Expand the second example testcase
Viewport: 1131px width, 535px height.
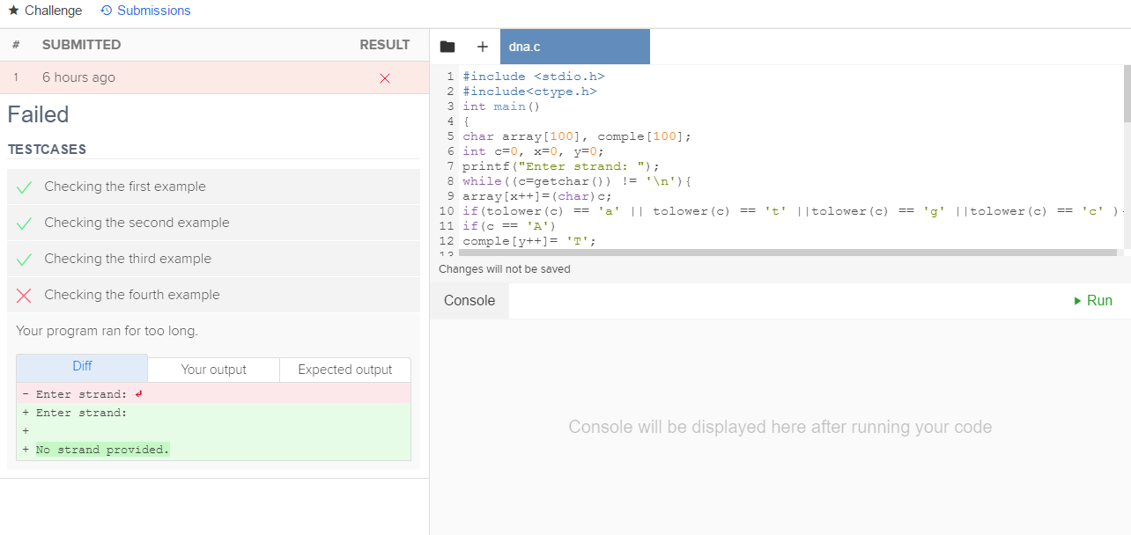point(137,223)
